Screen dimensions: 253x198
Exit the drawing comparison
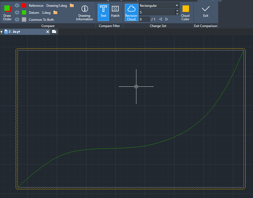point(205,12)
